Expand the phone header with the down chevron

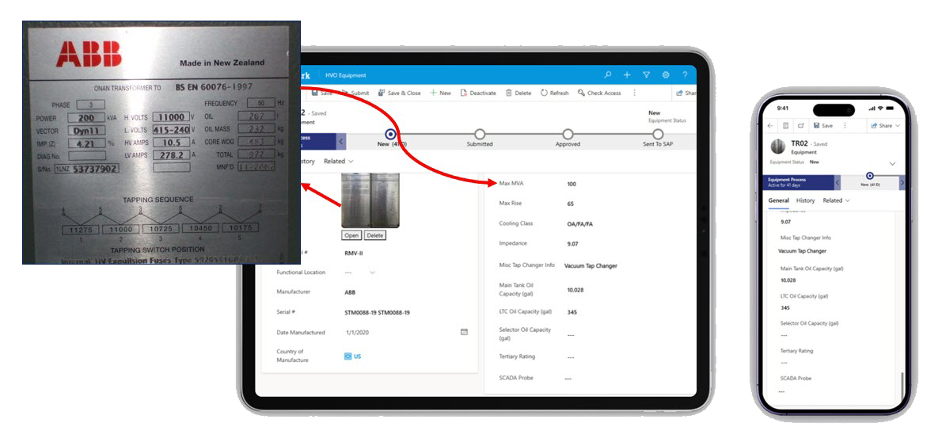pyautogui.click(x=892, y=163)
